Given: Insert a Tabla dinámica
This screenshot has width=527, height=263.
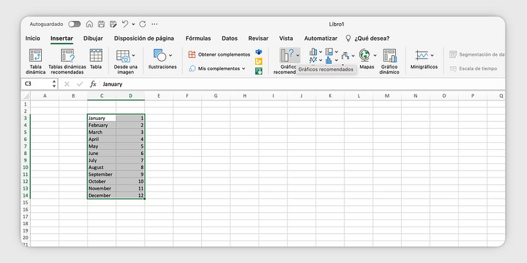Looking at the screenshot, I should 35,62.
